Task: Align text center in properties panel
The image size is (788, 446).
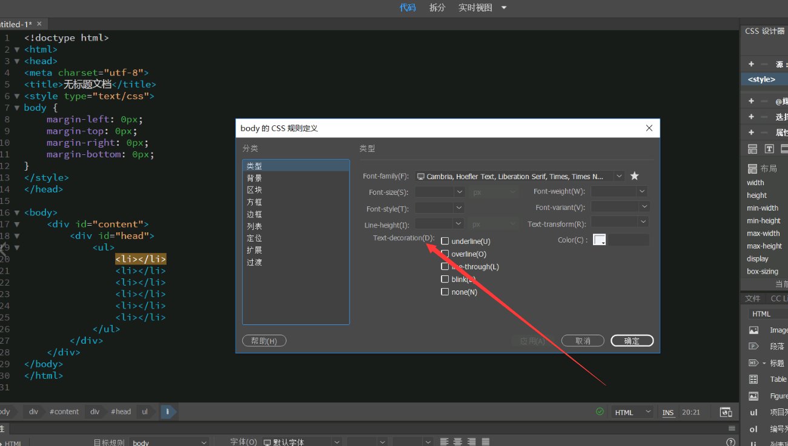Action: tap(458, 442)
